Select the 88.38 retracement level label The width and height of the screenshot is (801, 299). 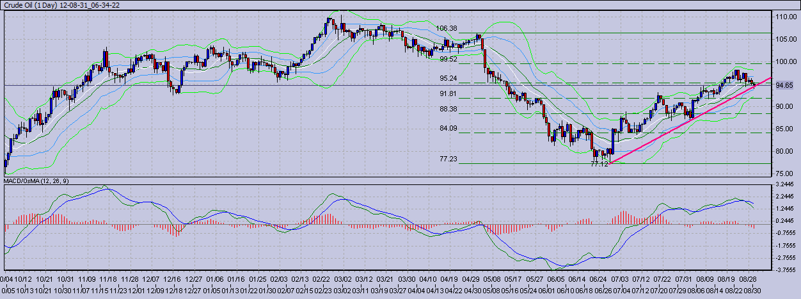tap(448, 109)
